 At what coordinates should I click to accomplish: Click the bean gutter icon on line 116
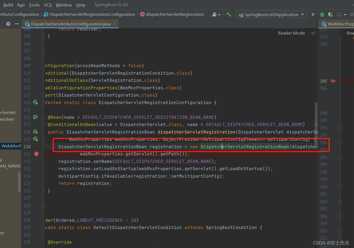pyautogui.click(x=35, y=117)
